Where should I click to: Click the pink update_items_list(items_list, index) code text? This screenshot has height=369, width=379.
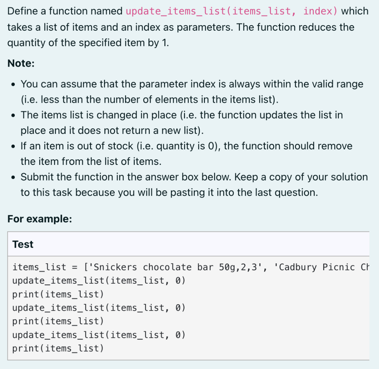coord(232,11)
